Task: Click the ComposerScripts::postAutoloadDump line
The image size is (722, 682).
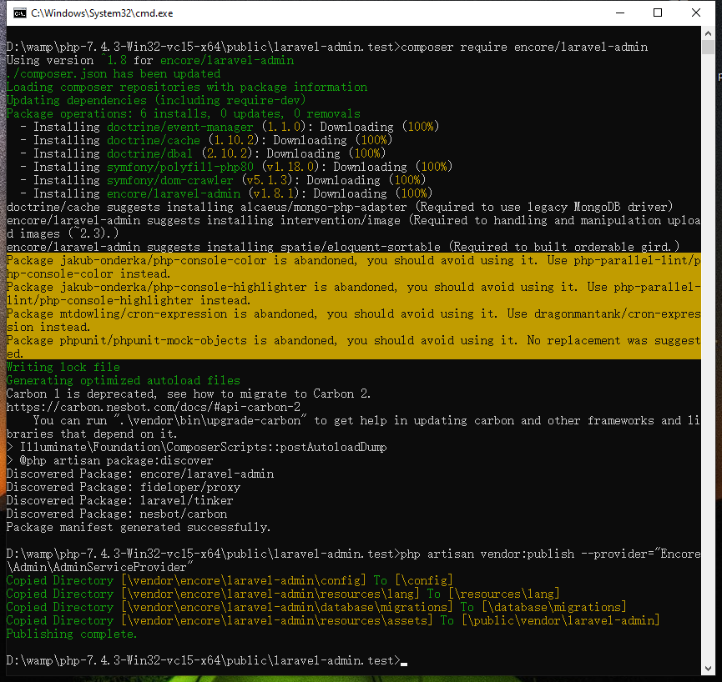Action: click(x=197, y=447)
